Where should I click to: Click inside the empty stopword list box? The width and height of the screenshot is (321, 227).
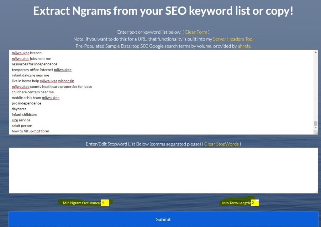[x=163, y=170]
